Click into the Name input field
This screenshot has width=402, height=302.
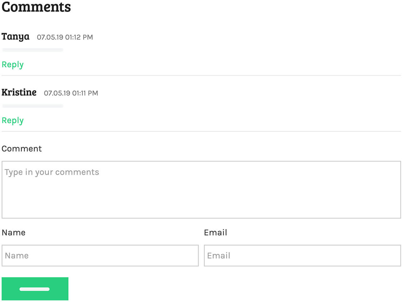[100, 255]
